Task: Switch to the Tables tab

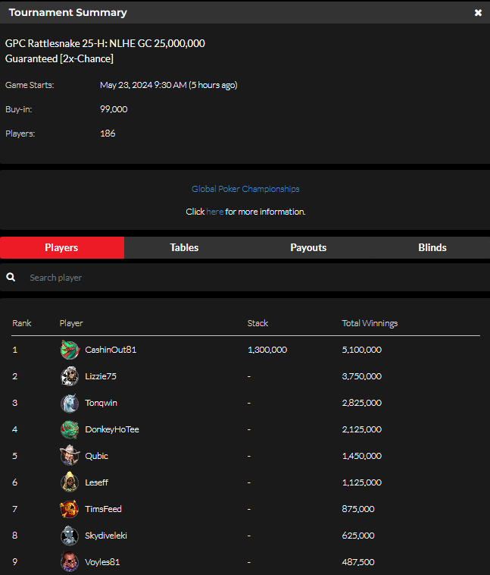Action: (184, 247)
